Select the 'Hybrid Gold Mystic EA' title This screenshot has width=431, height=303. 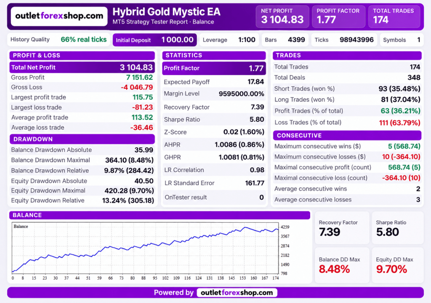(x=166, y=12)
